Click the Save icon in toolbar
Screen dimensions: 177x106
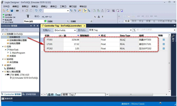click(12, 11)
